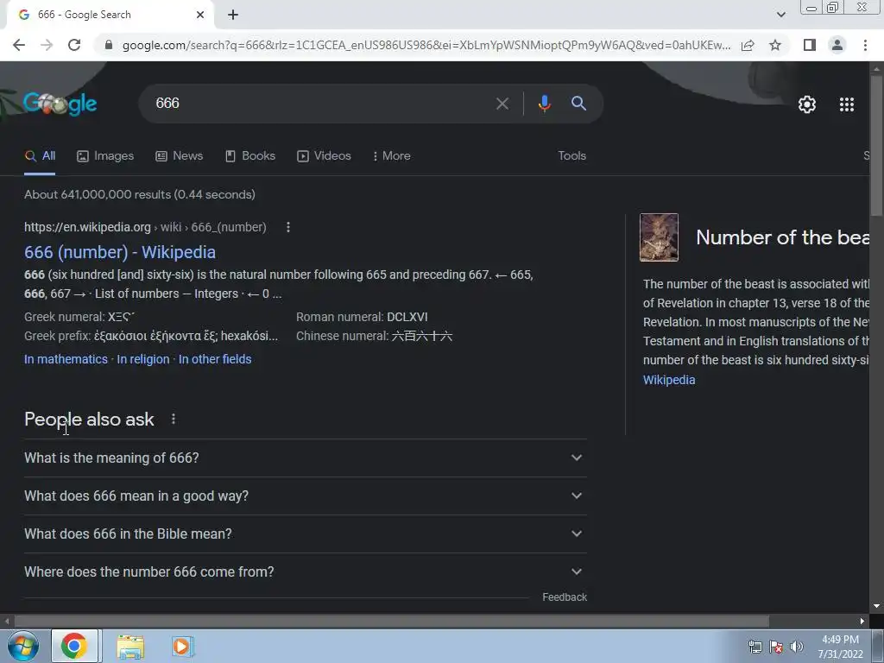The image size is (884, 663).
Task: Click the Google logo doodle
Action: [60, 104]
